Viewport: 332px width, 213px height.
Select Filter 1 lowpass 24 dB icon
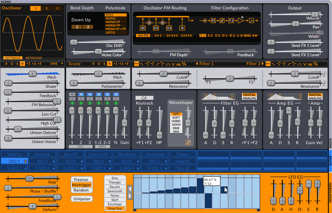147,64
